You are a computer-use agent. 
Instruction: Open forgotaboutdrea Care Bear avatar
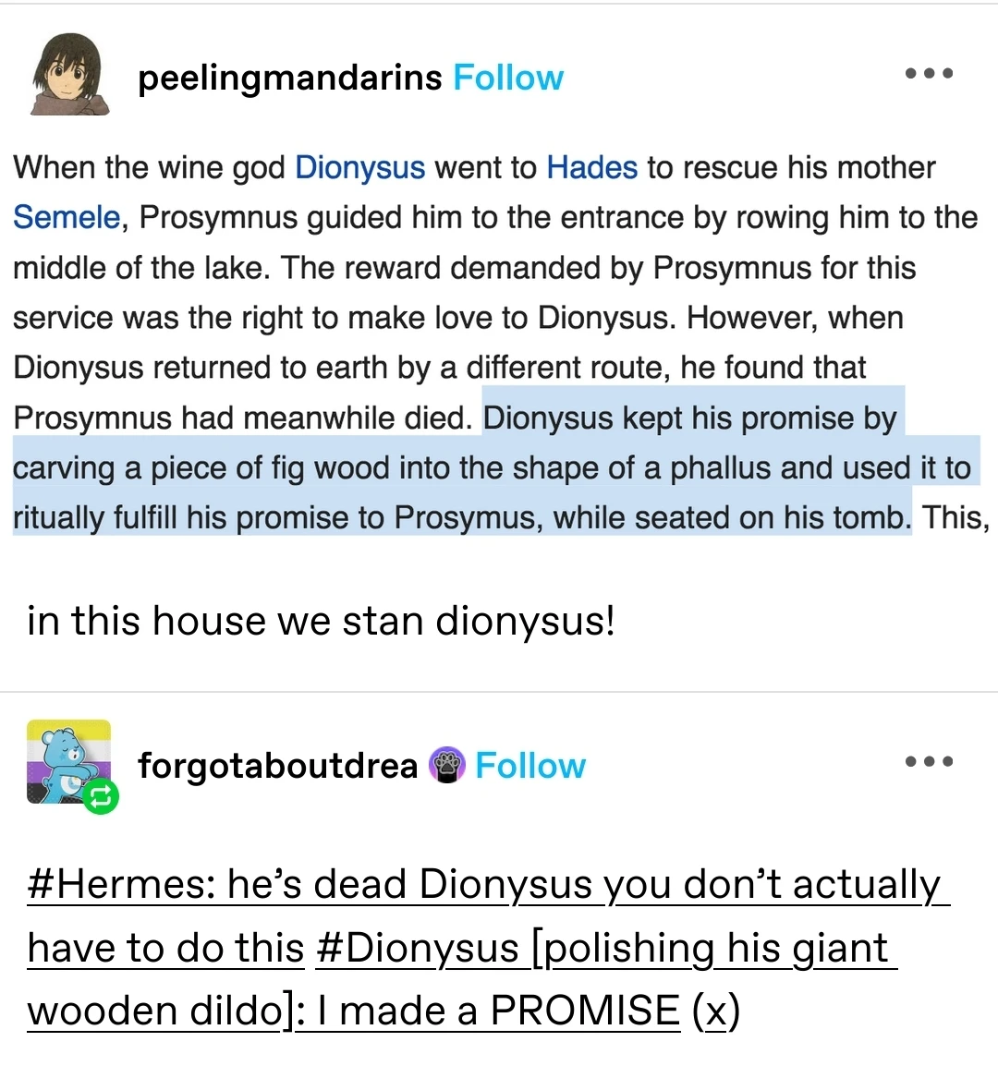[68, 761]
